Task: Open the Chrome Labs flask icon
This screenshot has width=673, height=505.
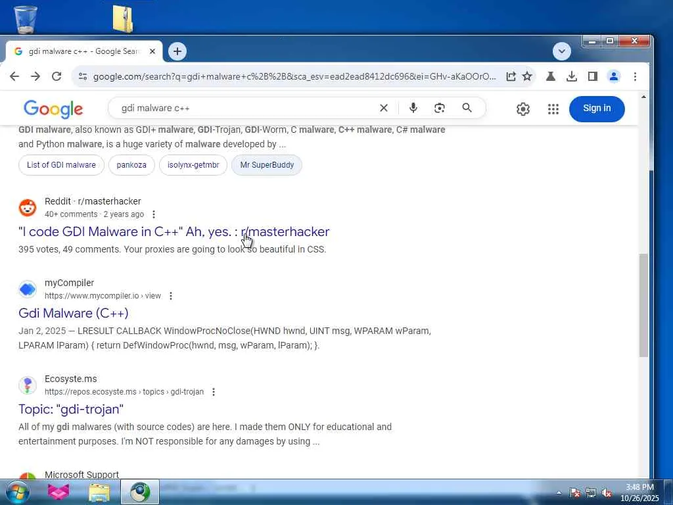Action: click(551, 76)
